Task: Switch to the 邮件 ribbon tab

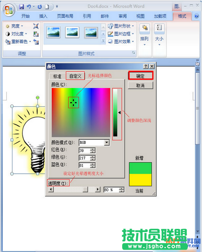Action: pyautogui.click(x=105, y=16)
